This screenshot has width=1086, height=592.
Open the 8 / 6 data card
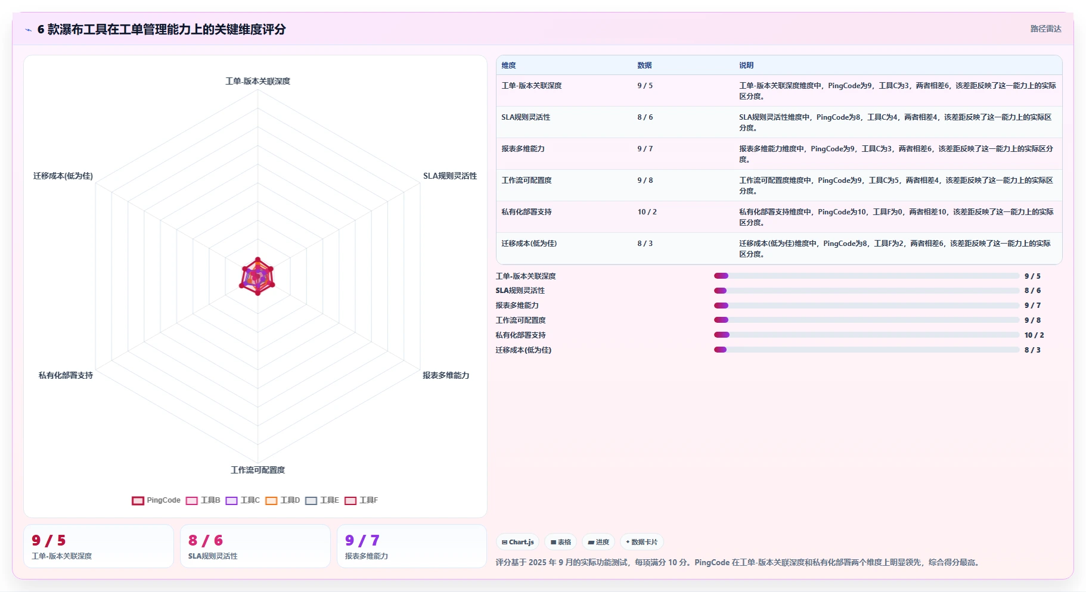pos(255,546)
